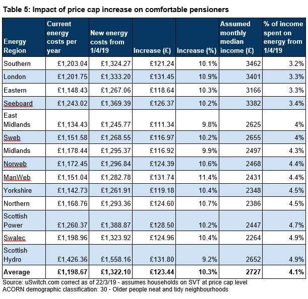
Task: Select the Table 5 title text
Action: pyautogui.click(x=116, y=10)
